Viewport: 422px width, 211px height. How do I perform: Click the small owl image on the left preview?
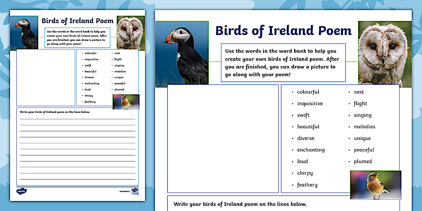[x=130, y=32]
